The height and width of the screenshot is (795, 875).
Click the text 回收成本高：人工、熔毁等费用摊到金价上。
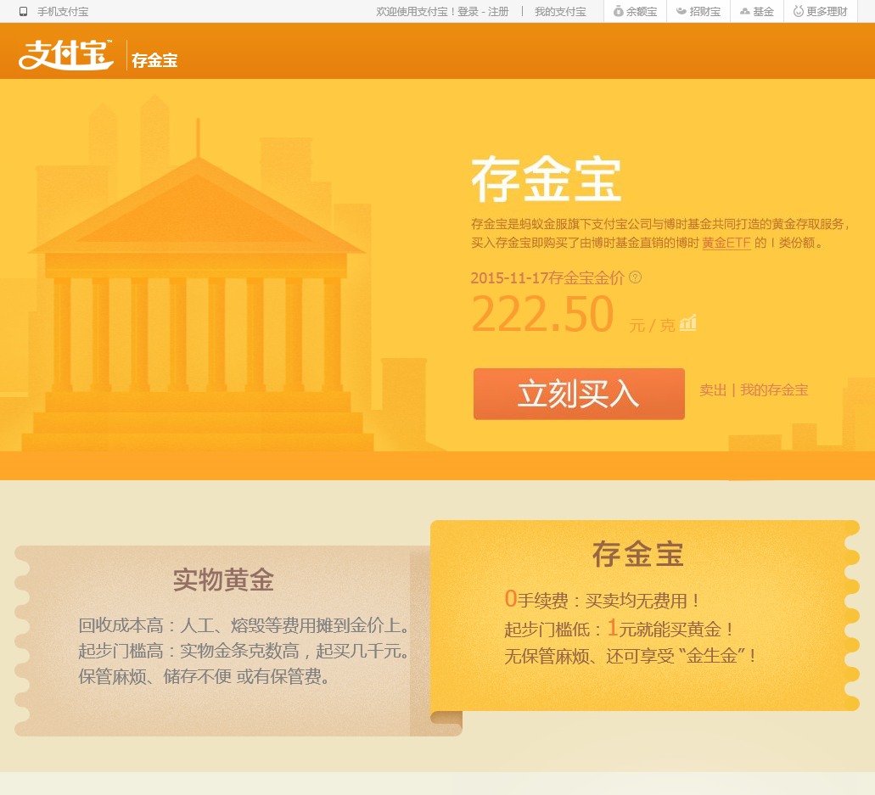pyautogui.click(x=244, y=625)
